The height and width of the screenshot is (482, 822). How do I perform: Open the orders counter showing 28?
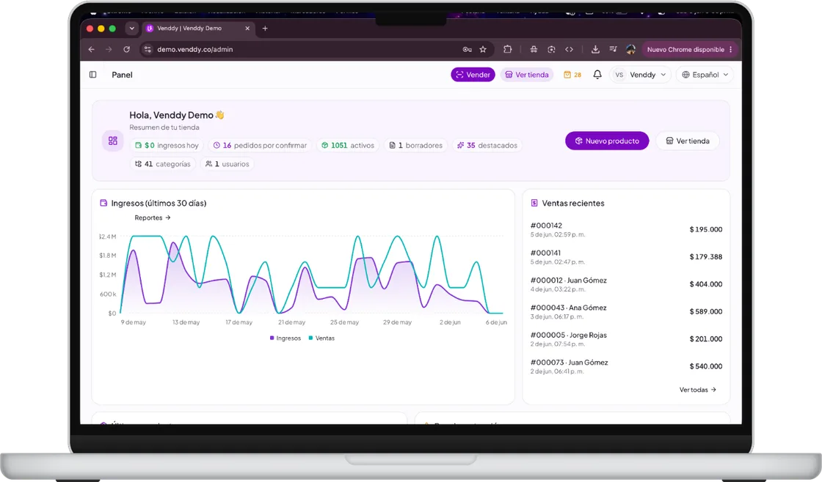coord(572,75)
